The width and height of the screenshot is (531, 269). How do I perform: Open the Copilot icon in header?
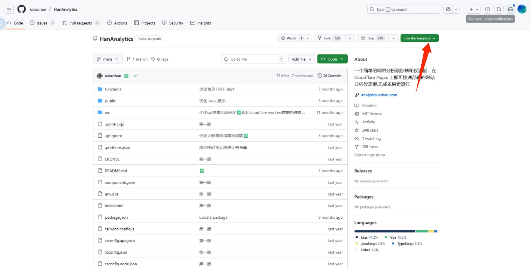(448, 9)
